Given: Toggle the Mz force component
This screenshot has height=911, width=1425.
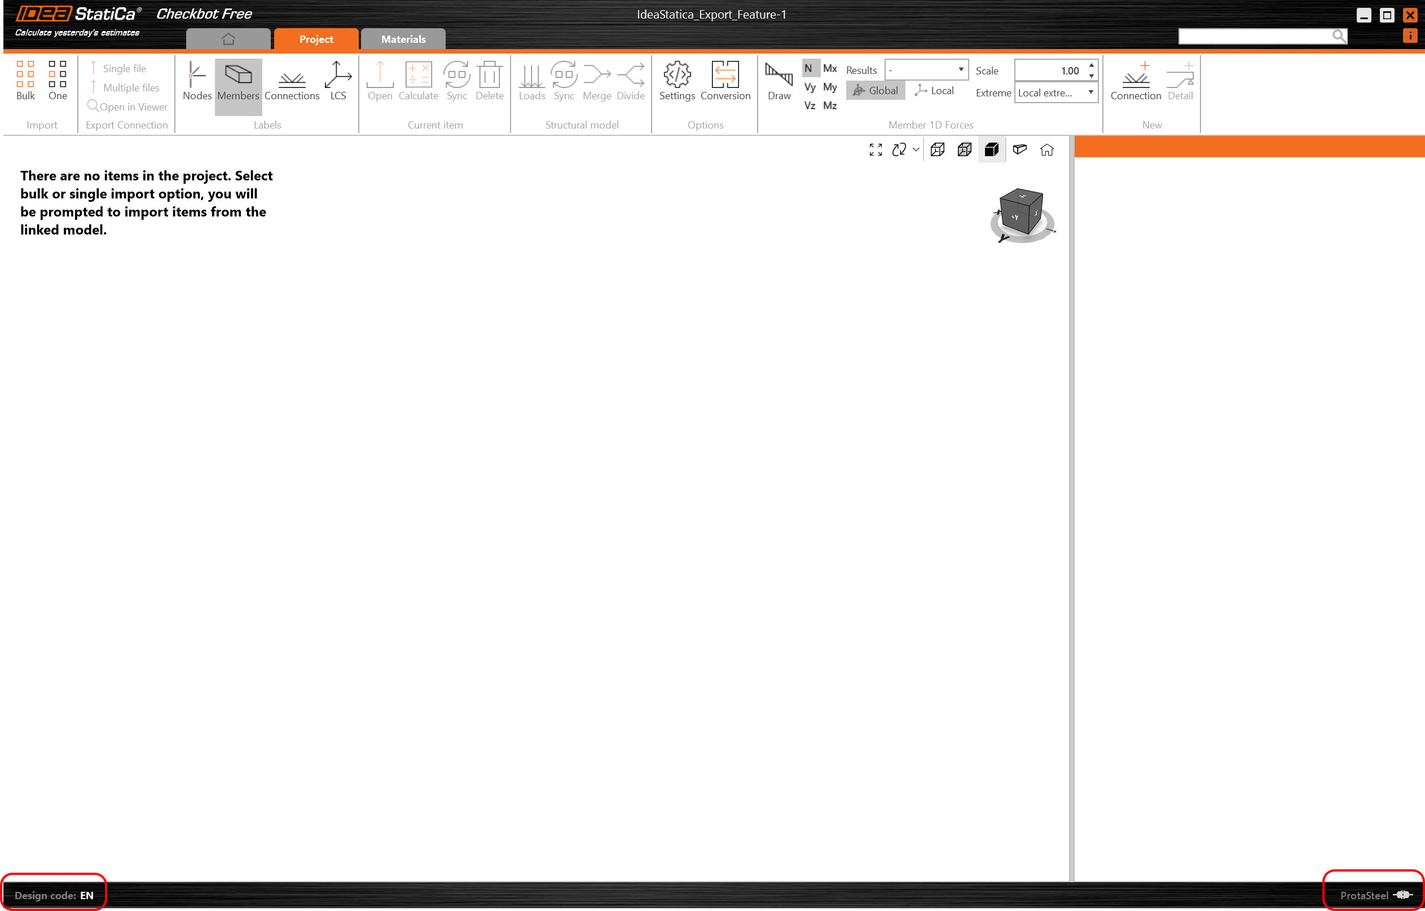Looking at the screenshot, I should click(829, 106).
